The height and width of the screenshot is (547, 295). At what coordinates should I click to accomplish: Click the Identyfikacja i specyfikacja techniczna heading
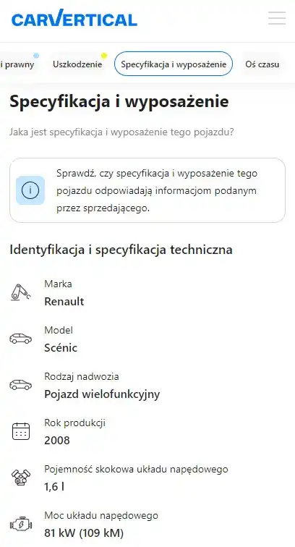click(121, 250)
